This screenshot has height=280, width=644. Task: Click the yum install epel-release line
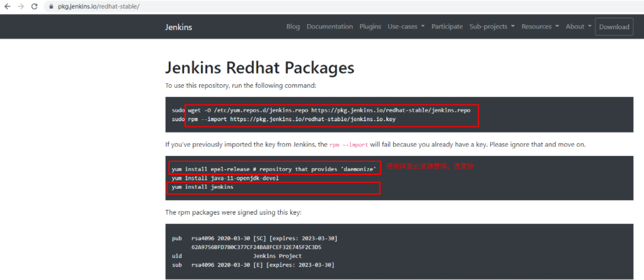click(274, 169)
